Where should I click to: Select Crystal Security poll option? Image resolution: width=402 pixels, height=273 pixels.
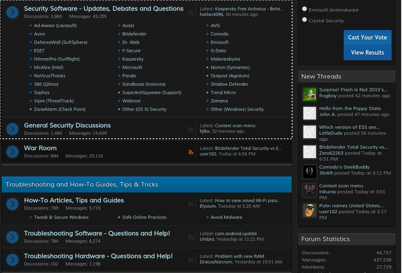[x=304, y=20]
